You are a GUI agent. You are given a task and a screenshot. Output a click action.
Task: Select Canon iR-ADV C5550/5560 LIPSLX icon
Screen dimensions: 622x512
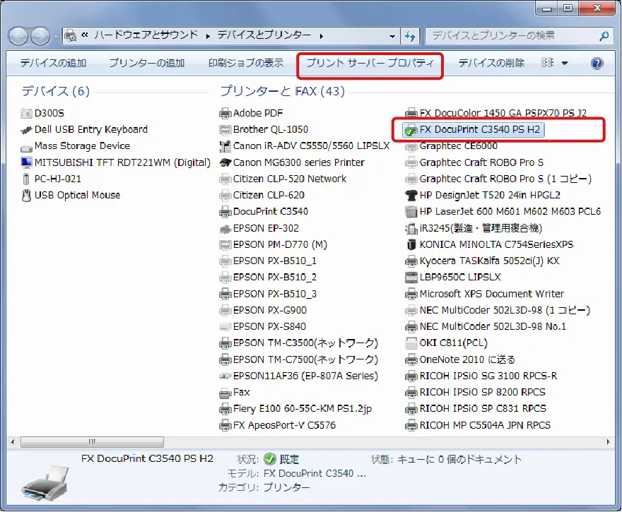[x=225, y=146]
